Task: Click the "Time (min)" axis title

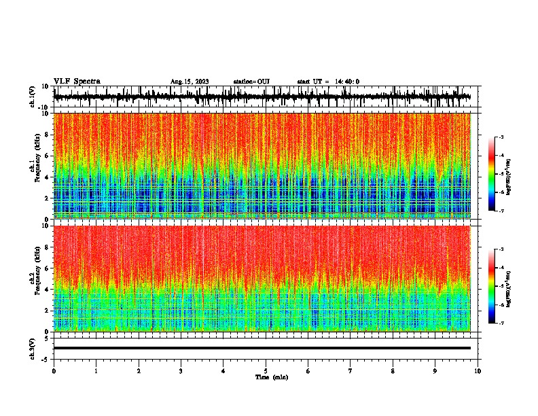Action: pyautogui.click(x=272, y=377)
